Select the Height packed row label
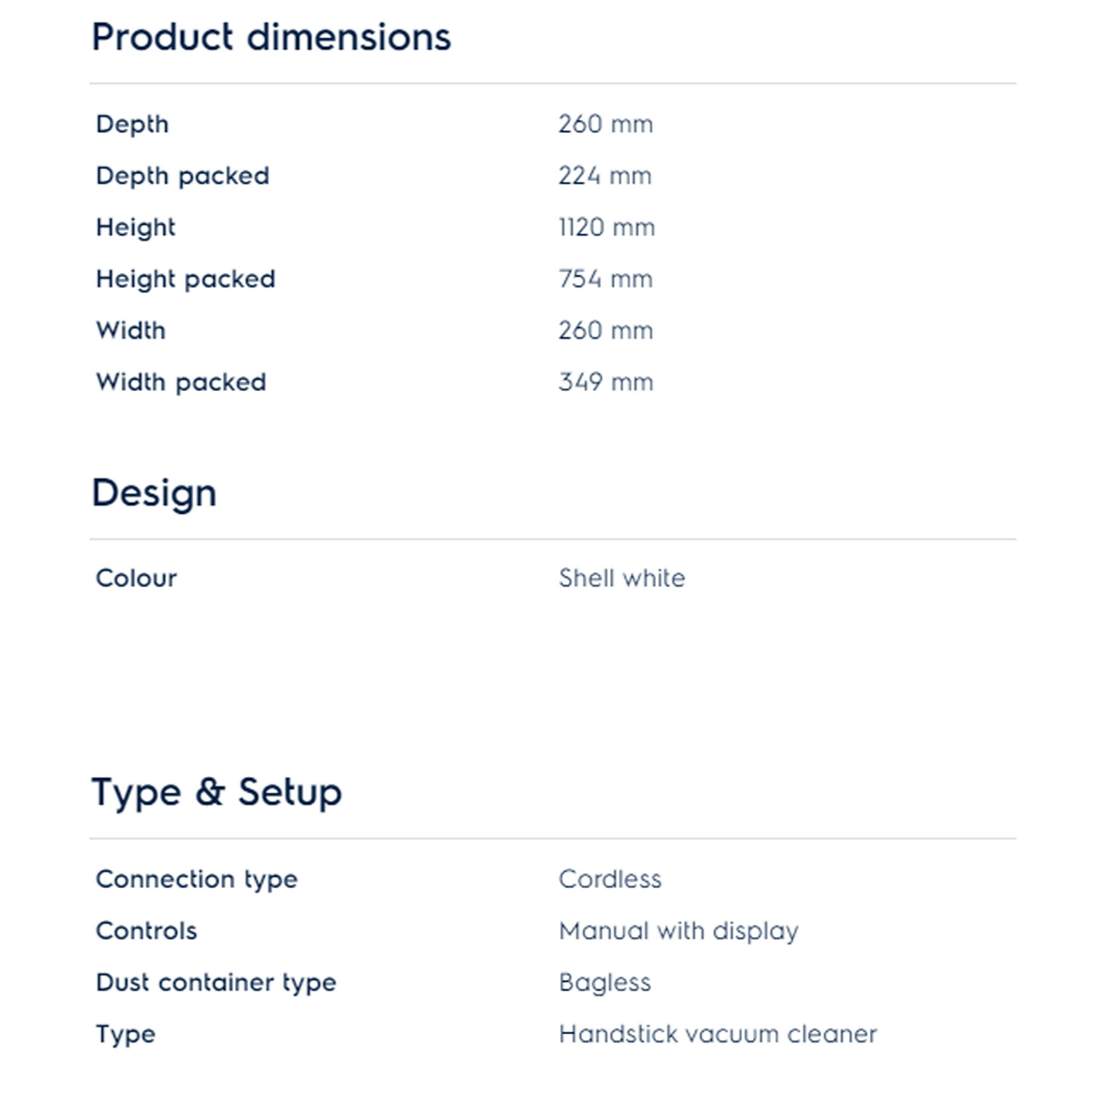Image resolution: width=1094 pixels, height=1094 pixels. point(185,279)
